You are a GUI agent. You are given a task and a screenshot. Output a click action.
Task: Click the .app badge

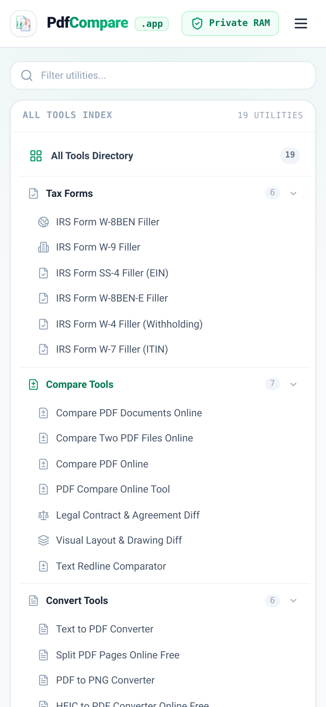point(152,24)
